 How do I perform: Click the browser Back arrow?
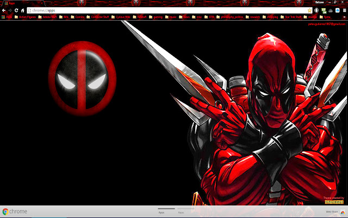4,10
